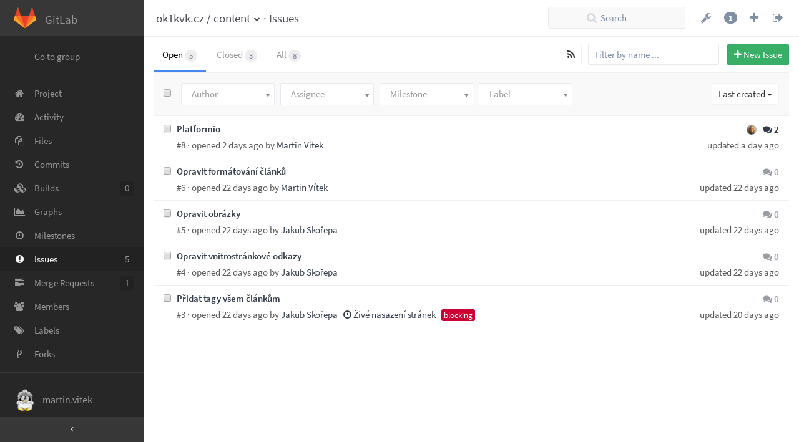
Task: Check the Přidat tagy všem článkům checkbox
Action: point(167,298)
